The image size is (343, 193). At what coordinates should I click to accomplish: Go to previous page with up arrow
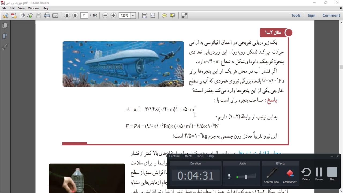(67, 16)
